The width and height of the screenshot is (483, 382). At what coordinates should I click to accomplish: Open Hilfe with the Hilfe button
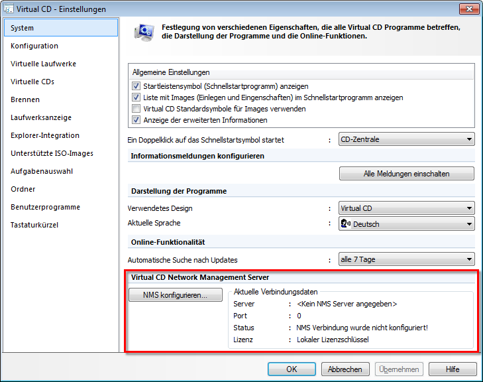pyautogui.click(x=453, y=369)
